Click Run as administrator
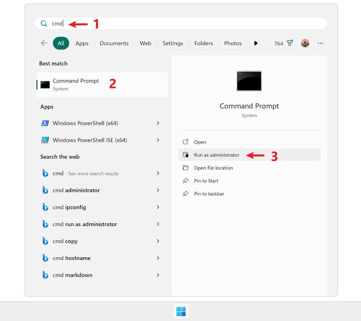The height and width of the screenshot is (321, 361). click(x=249, y=155)
